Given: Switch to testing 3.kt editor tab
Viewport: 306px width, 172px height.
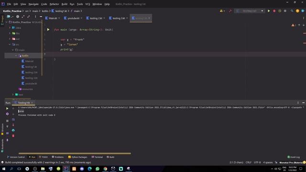Looking at the screenshot, I should 119,18.
